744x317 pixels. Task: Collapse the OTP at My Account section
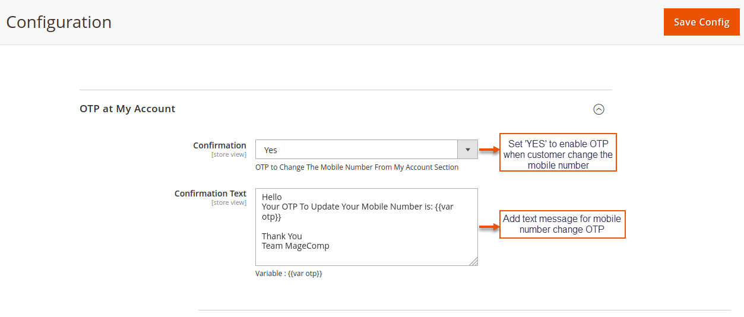coord(599,109)
